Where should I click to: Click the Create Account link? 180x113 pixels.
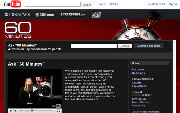[156, 4]
